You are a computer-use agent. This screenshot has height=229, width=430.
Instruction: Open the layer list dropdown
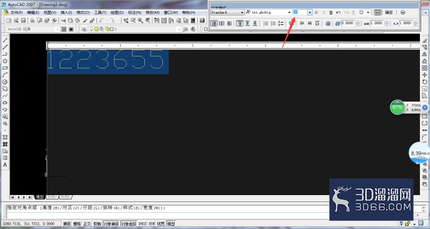tap(179, 29)
